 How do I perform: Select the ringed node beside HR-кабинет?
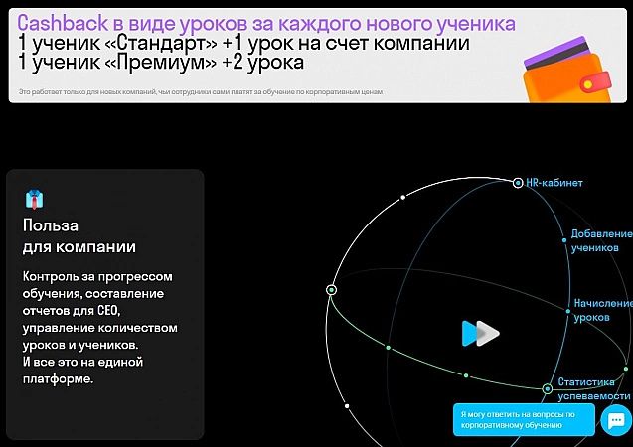pos(517,183)
